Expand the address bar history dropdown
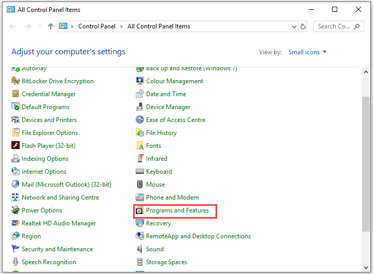Image resolution: width=373 pixels, height=274 pixels. 294,26
